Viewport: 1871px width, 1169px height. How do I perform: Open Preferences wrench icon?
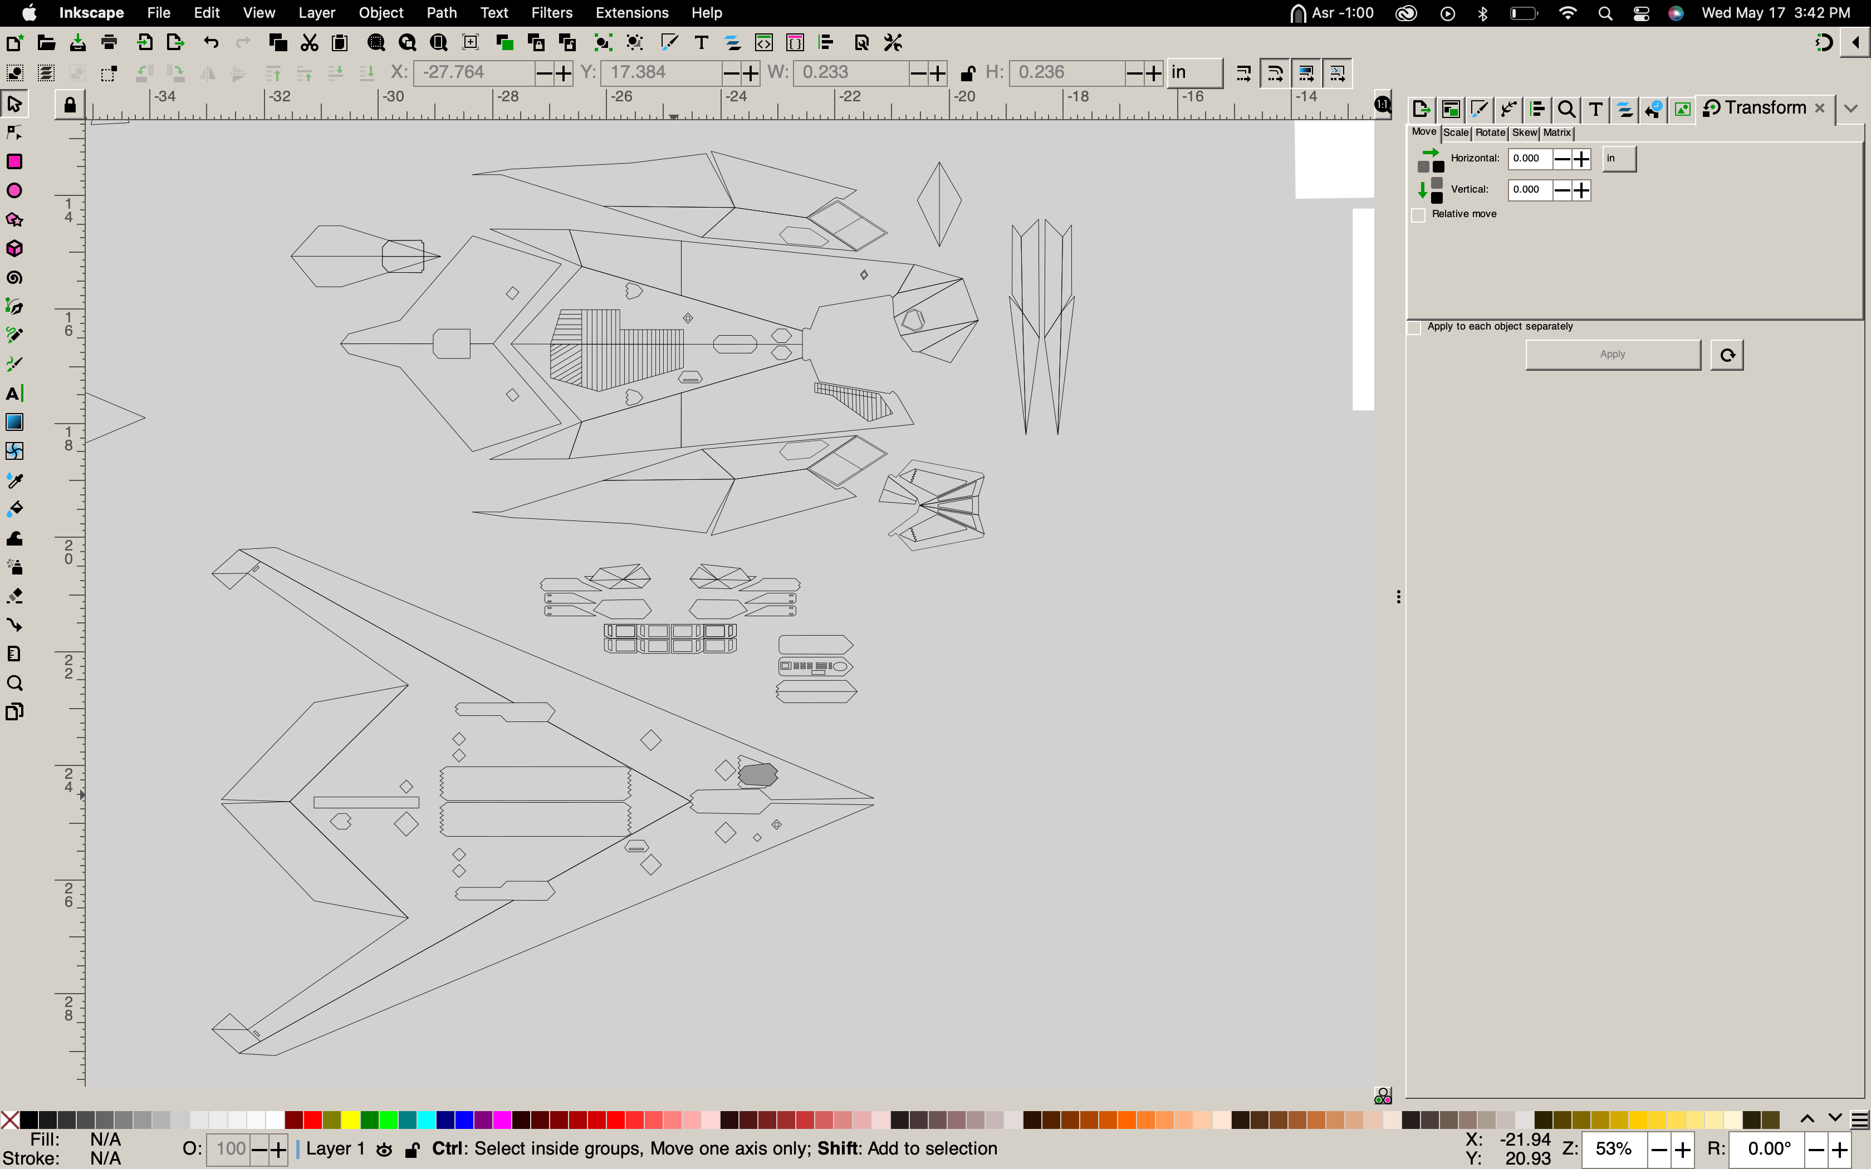(x=894, y=42)
